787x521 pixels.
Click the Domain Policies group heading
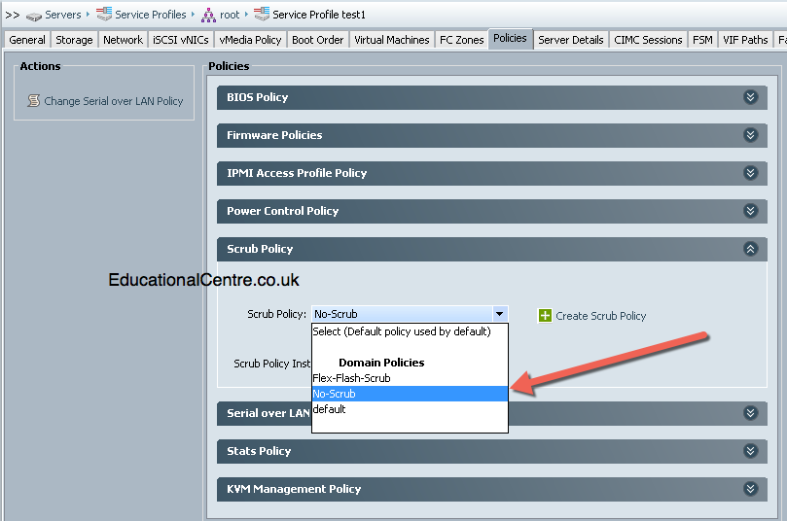[x=381, y=363]
